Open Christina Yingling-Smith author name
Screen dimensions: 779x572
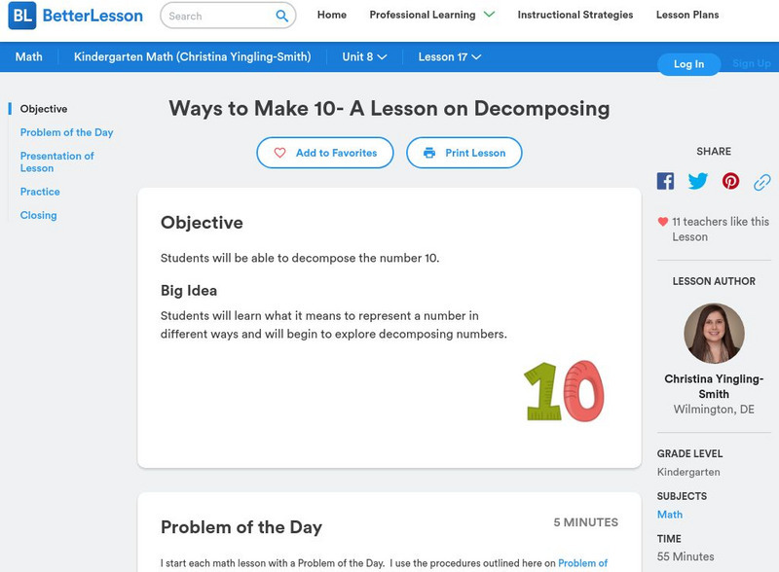pos(714,386)
